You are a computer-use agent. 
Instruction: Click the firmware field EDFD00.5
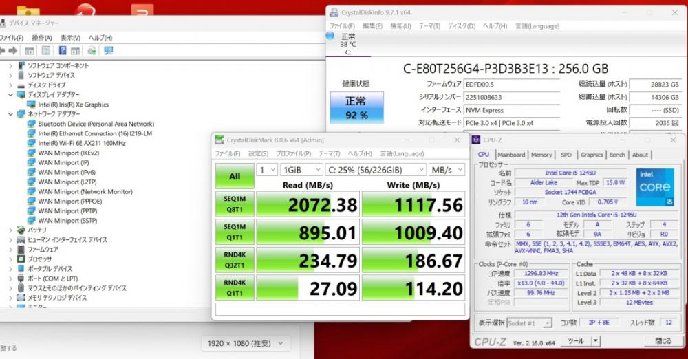tap(512, 85)
